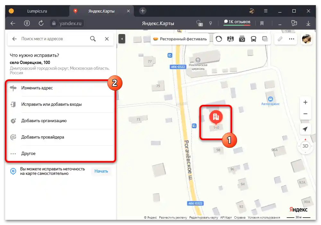This screenshot has height=225, width=321.
Task: Show public transport with the bus icon
Action: click(254, 39)
